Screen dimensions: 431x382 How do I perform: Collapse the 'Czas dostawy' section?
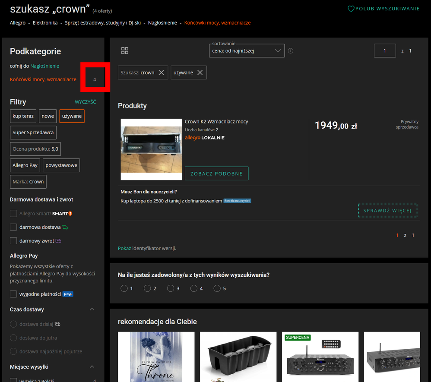coord(92,309)
